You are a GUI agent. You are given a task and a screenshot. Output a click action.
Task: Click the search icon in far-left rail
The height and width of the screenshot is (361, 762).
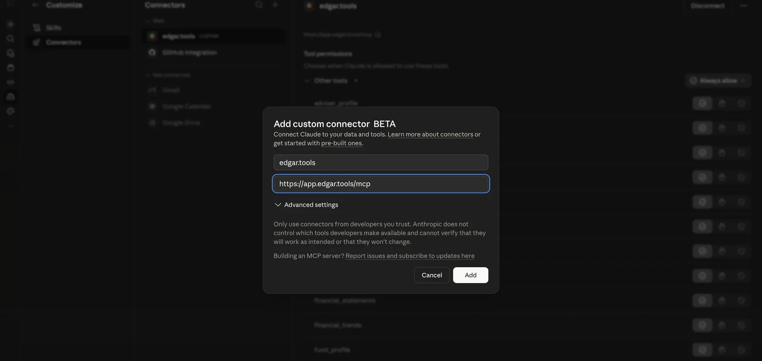pos(10,39)
